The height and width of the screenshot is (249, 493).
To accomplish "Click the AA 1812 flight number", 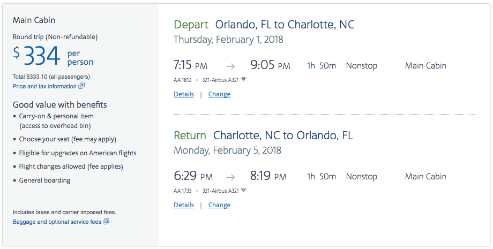I will [x=182, y=80].
